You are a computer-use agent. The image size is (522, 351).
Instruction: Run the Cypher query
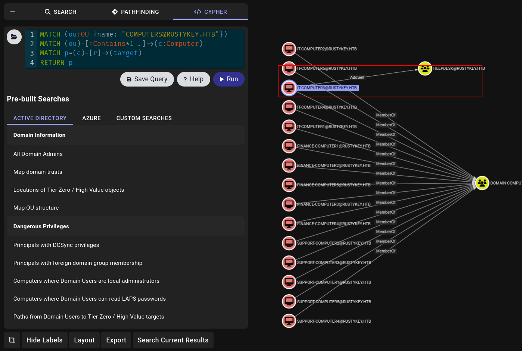pos(229,79)
